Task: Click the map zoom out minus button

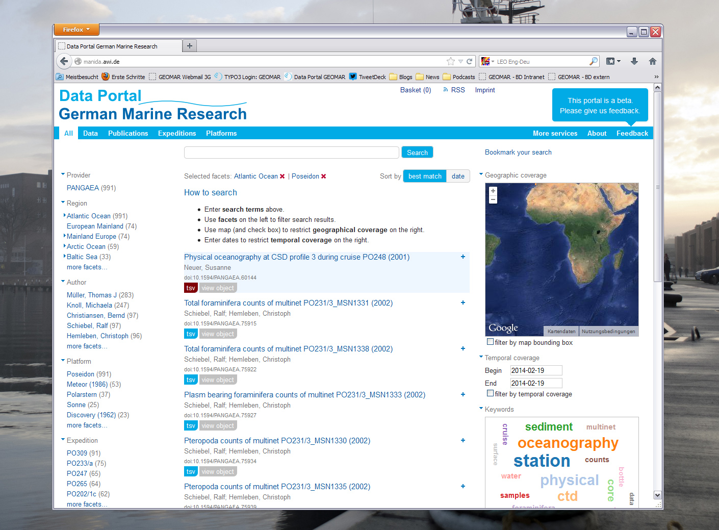Action: click(493, 199)
